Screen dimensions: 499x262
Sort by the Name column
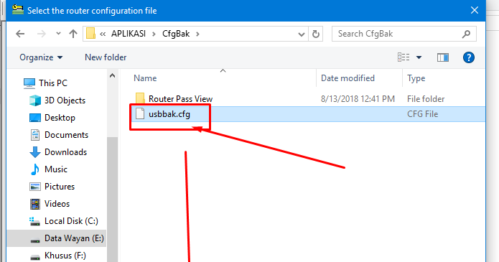pyautogui.click(x=145, y=78)
